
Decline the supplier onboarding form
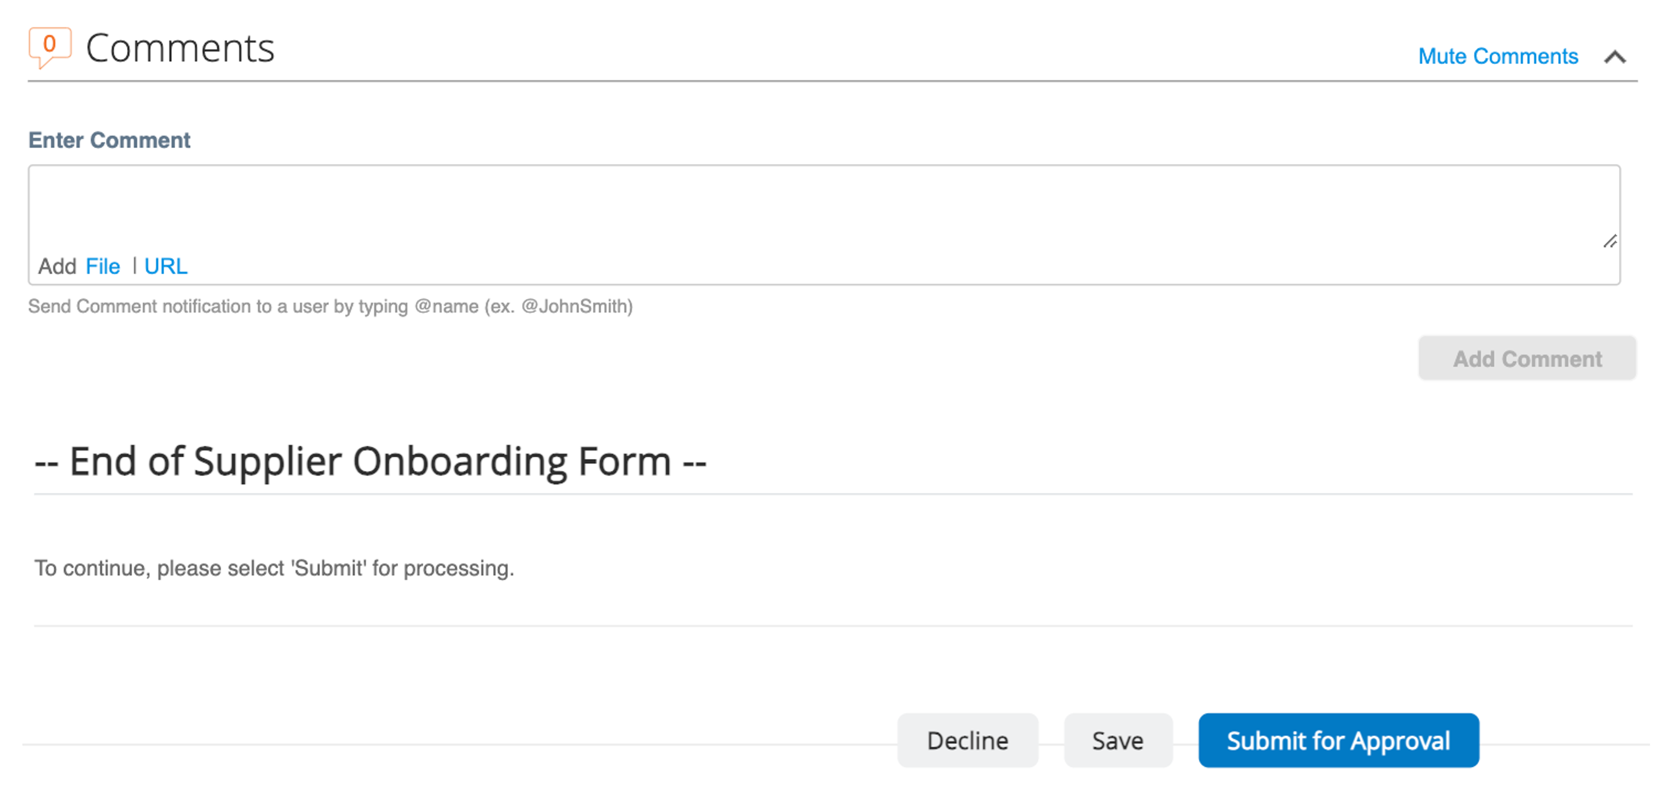tap(967, 741)
